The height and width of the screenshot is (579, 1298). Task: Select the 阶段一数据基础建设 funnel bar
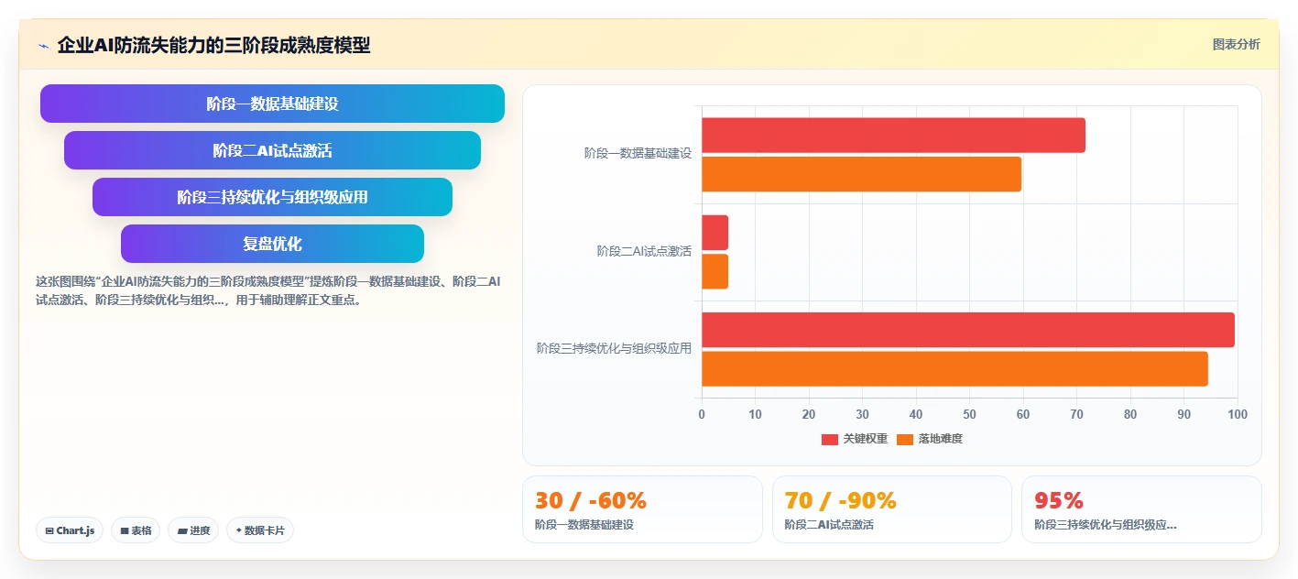pos(272,104)
